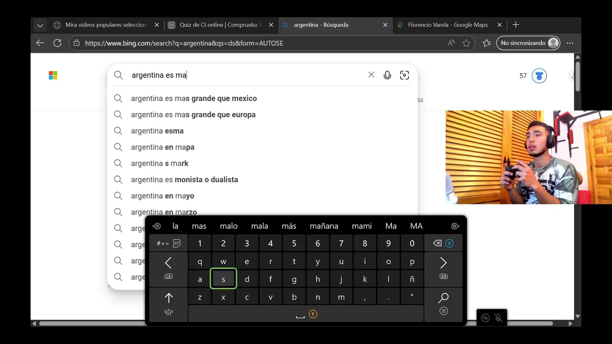Pick the argentina s mark suggestion

[x=262, y=163]
